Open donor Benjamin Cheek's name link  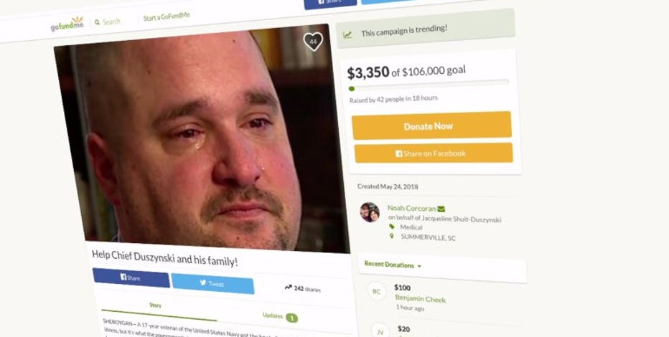click(420, 299)
